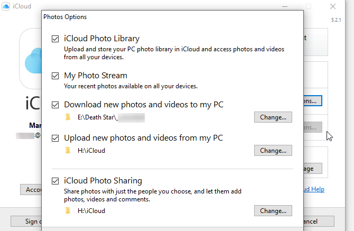Image resolution: width=354 pixels, height=231 pixels.
Task: Click the highlighted Options button behind the dialog
Action: 313,100
